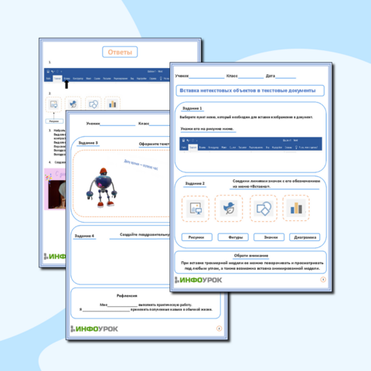Click the chart icon on the answers page
Screen dimensions: 371x371
(113, 104)
